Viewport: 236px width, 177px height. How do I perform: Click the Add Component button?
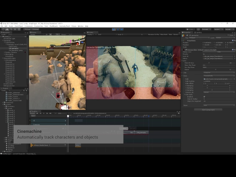tap(208, 110)
